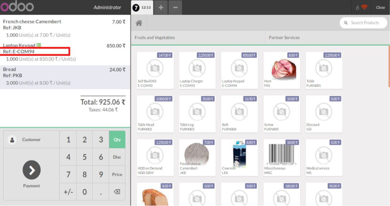Add French cheese Camembert product tile
The height and width of the screenshot is (206, 390).
(197, 158)
